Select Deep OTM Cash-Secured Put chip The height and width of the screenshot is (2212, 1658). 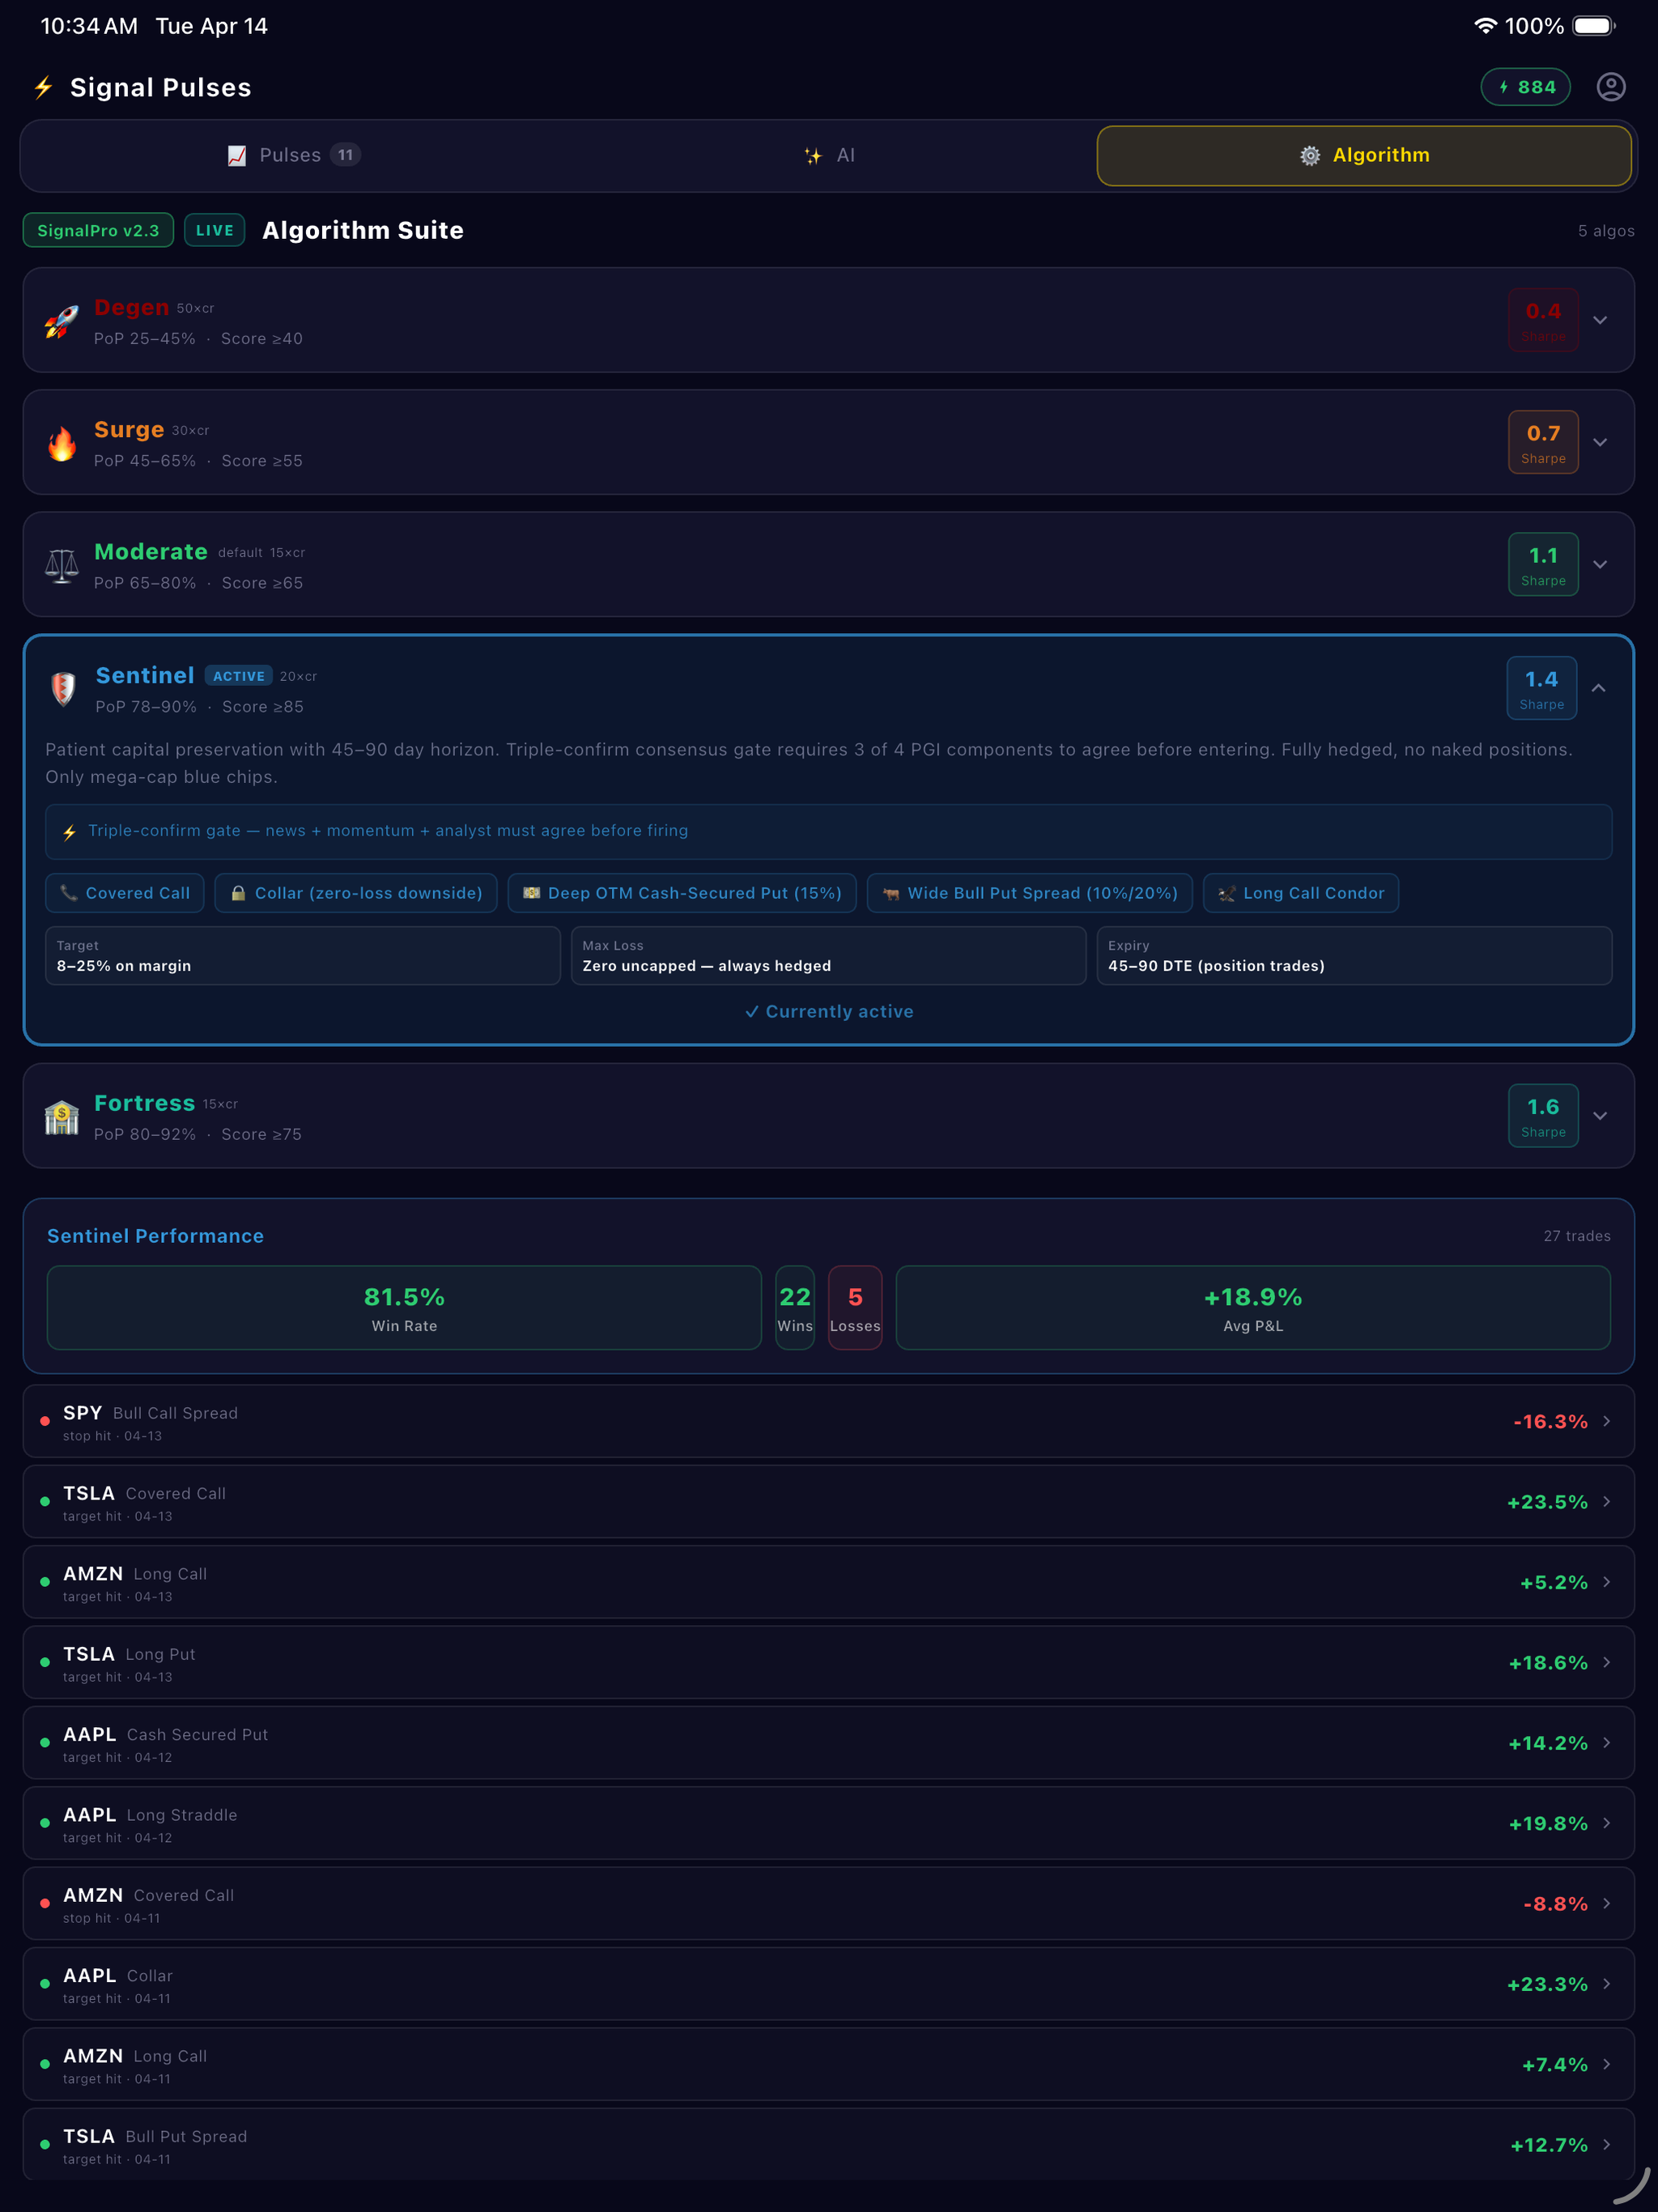point(682,893)
